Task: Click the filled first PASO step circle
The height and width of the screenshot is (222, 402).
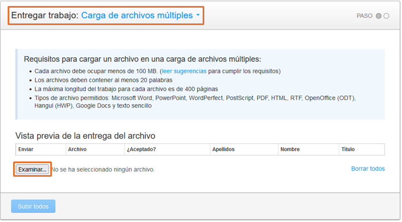Action: [379, 16]
